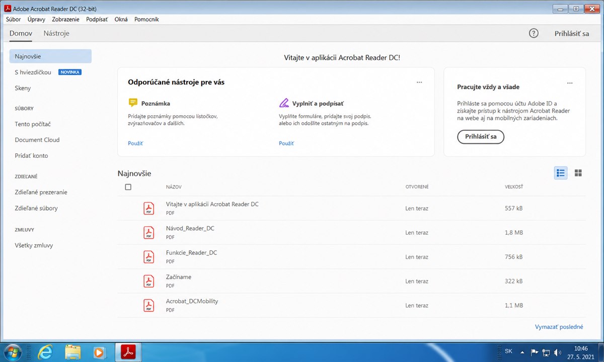Click PDF icon of Návod_Reader_DC
Viewport: 604px width, 362px height.
coord(149,232)
